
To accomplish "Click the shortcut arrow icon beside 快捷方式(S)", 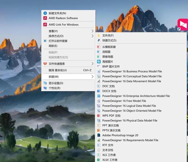I will [x=99, y=40].
